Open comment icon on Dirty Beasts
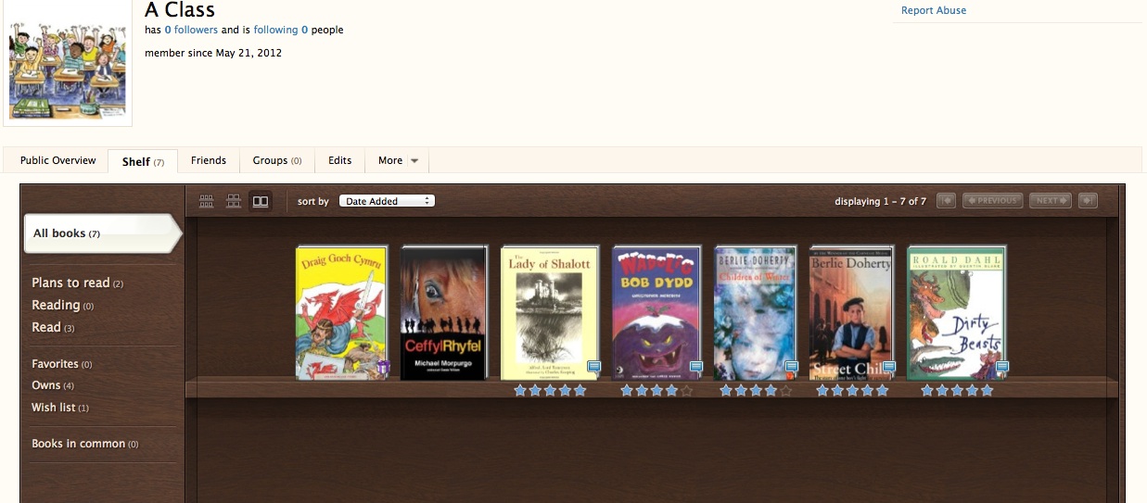 point(1001,368)
